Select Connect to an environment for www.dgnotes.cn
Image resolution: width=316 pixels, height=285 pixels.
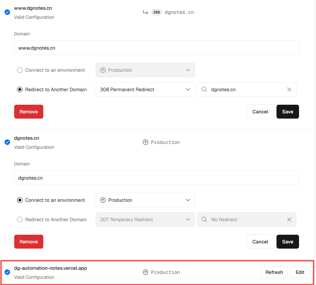(x=20, y=70)
